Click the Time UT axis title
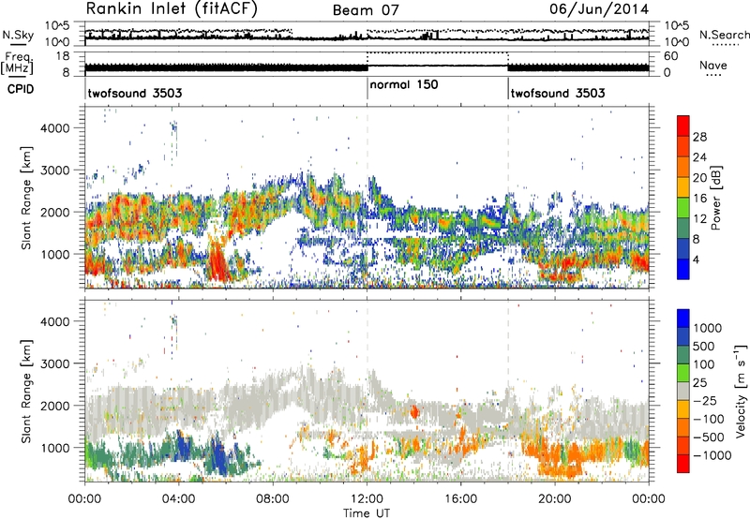The width and height of the screenshot is (750, 519). (367, 512)
